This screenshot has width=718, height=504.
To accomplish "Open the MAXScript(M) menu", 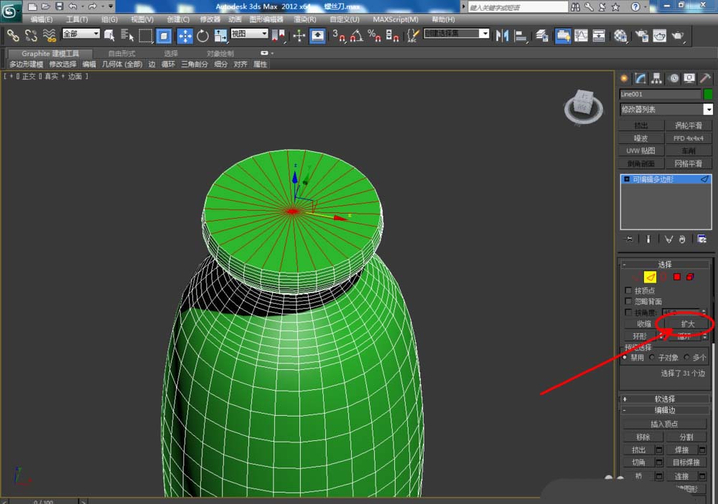I will [x=396, y=19].
